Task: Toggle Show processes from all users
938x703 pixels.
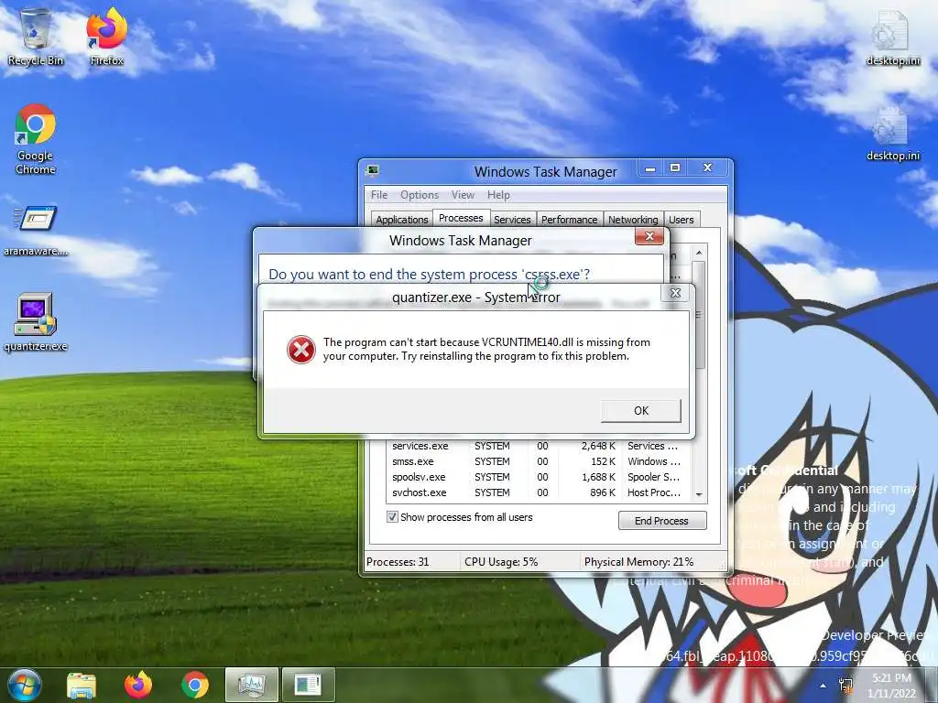Action: tap(392, 517)
